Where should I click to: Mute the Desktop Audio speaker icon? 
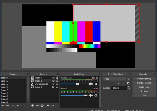click(90, 84)
